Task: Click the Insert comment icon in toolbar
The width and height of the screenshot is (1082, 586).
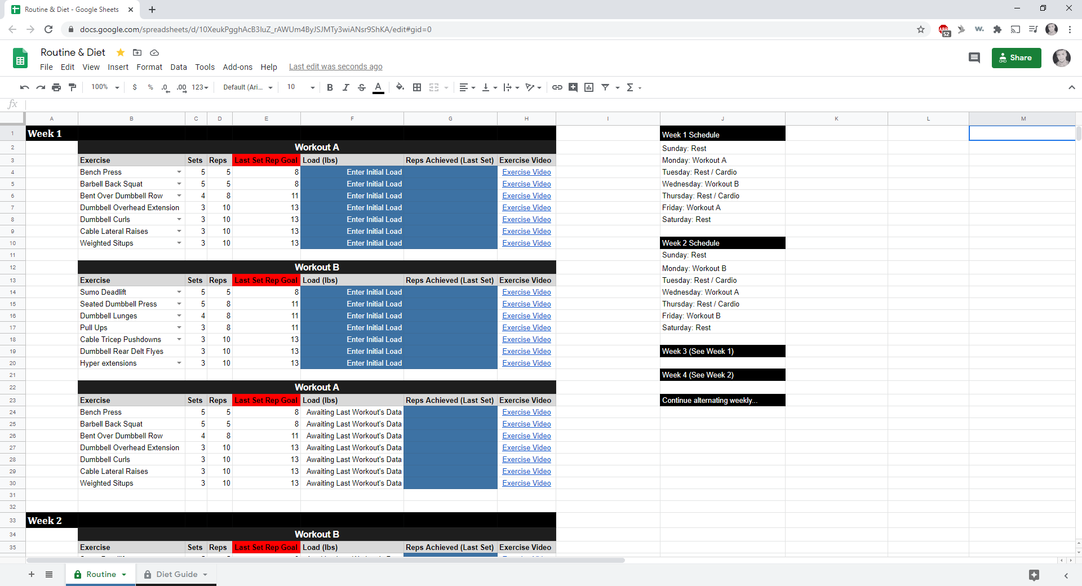Action: pyautogui.click(x=573, y=87)
